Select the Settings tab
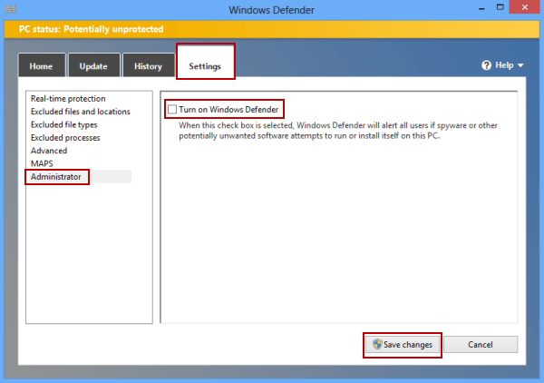The width and height of the screenshot is (544, 383). tap(206, 63)
